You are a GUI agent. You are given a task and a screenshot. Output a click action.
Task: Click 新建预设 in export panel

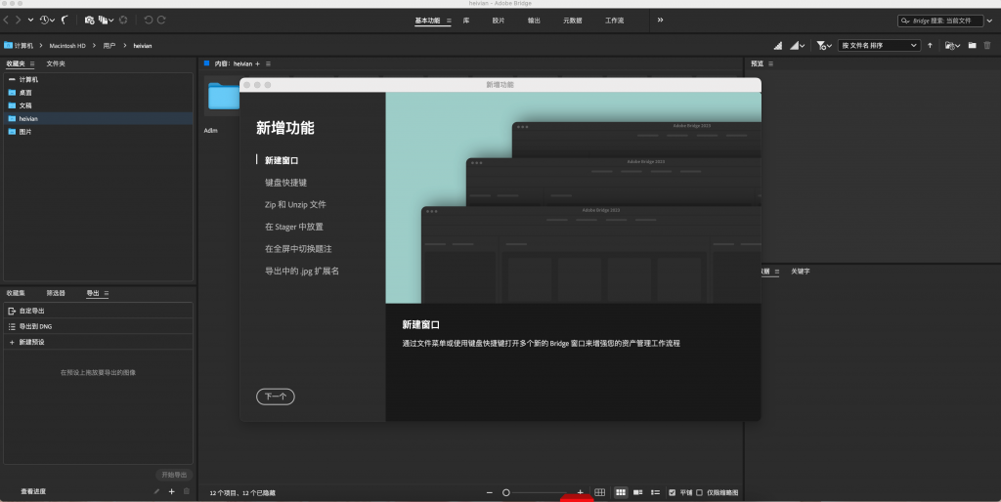coord(99,342)
